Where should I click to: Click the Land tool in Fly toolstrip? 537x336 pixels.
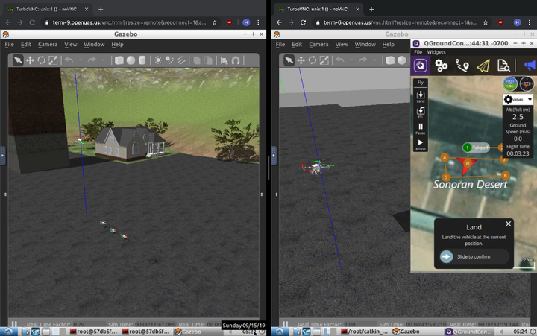coord(421,97)
